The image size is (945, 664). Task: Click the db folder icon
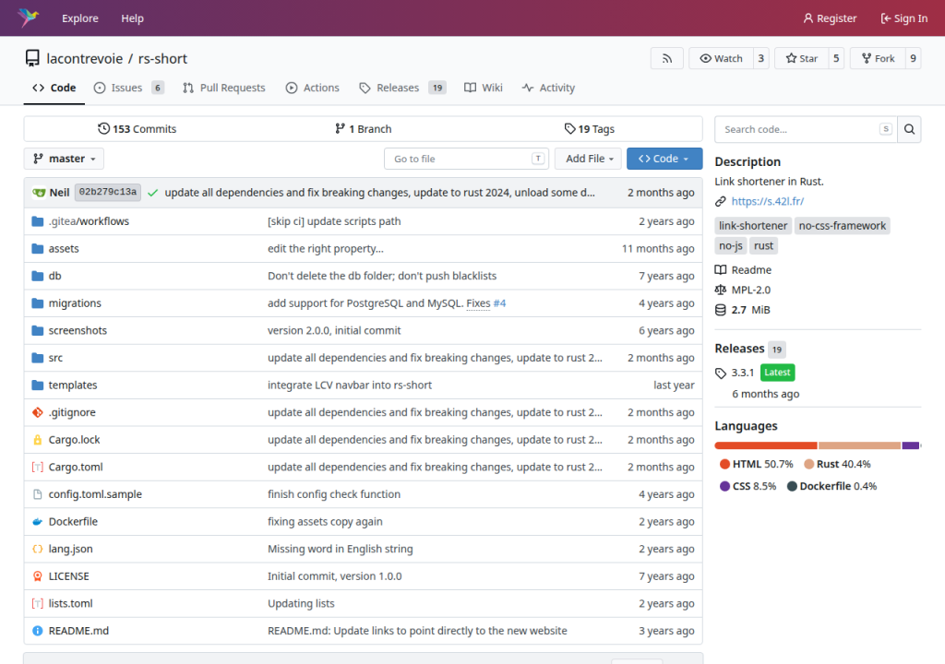(37, 276)
